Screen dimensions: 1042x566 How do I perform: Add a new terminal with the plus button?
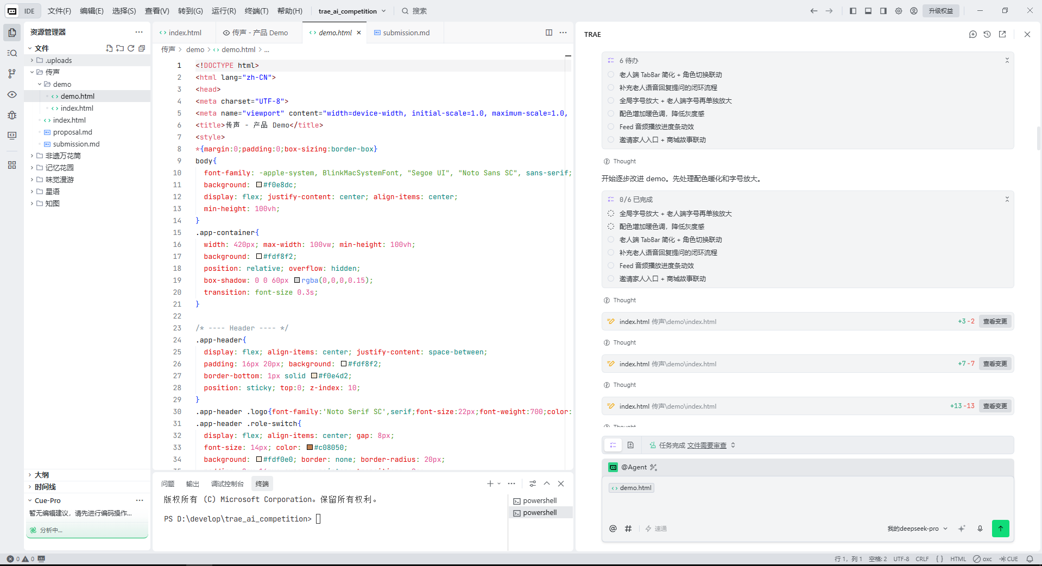(490, 484)
